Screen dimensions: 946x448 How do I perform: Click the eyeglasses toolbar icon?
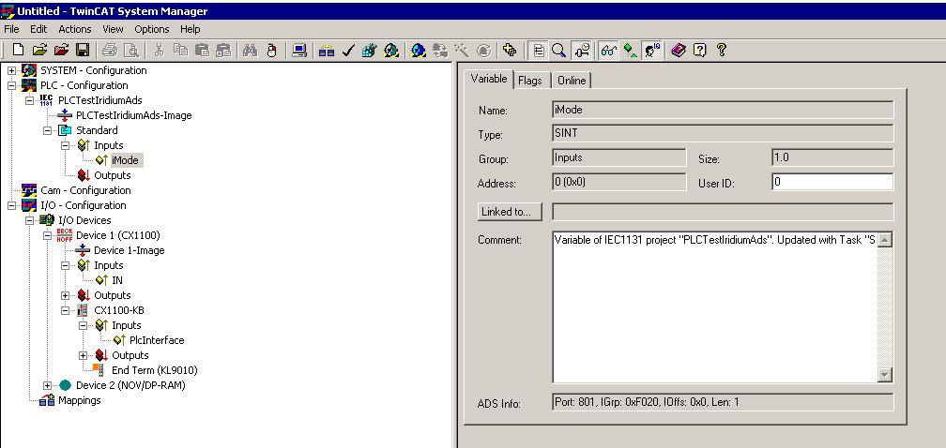[608, 51]
